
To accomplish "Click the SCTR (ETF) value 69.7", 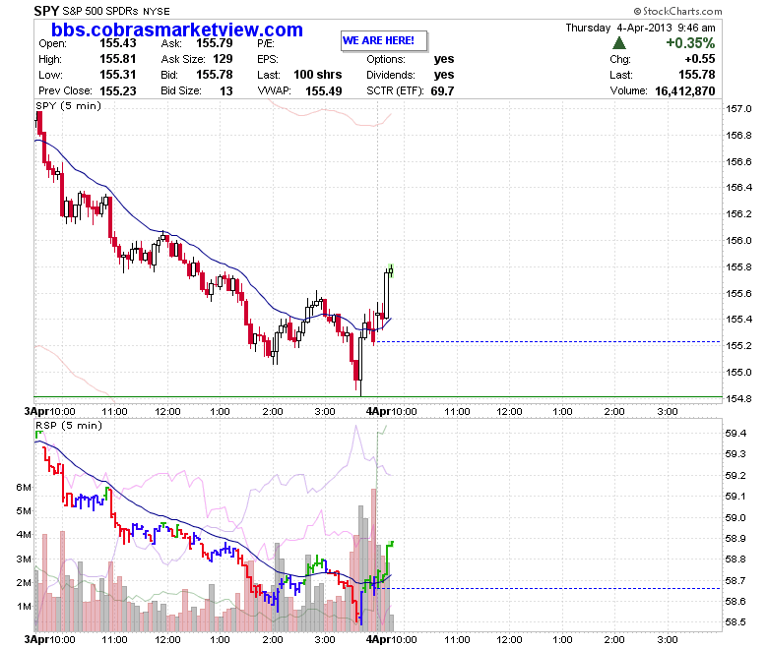I will tap(442, 91).
